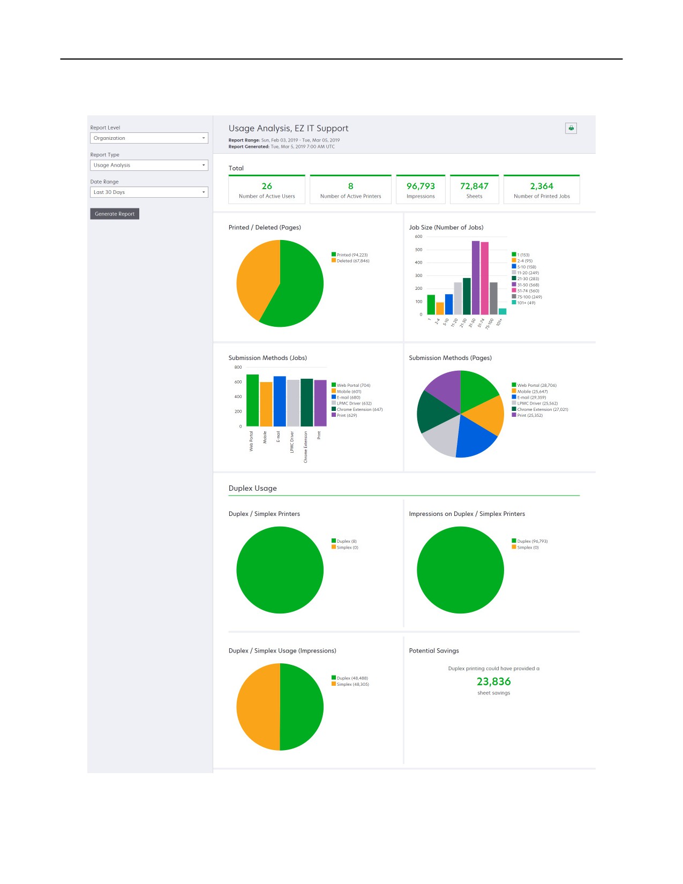Click the Generate Report button
Viewport: 683px width, 884px height.
point(115,214)
